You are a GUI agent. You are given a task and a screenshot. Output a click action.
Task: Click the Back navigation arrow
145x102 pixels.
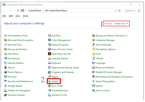(x=5, y=10)
